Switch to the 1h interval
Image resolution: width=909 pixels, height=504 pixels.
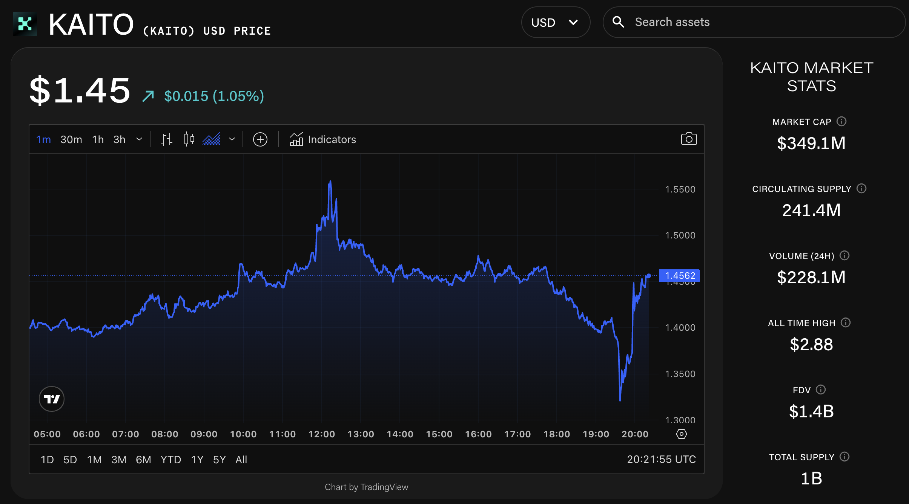(x=98, y=139)
